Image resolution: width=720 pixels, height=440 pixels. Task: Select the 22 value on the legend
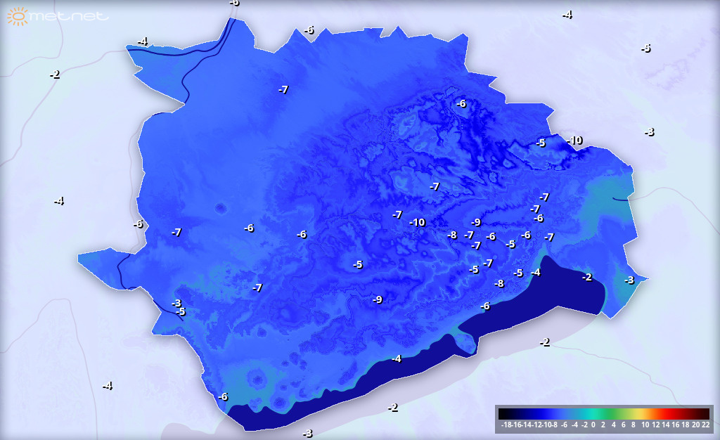point(705,425)
